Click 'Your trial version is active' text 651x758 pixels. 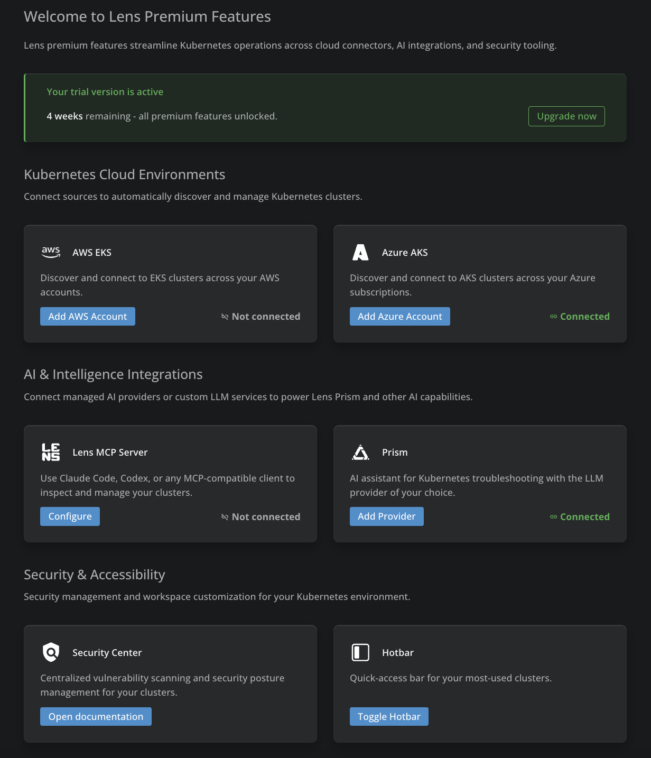pos(105,91)
